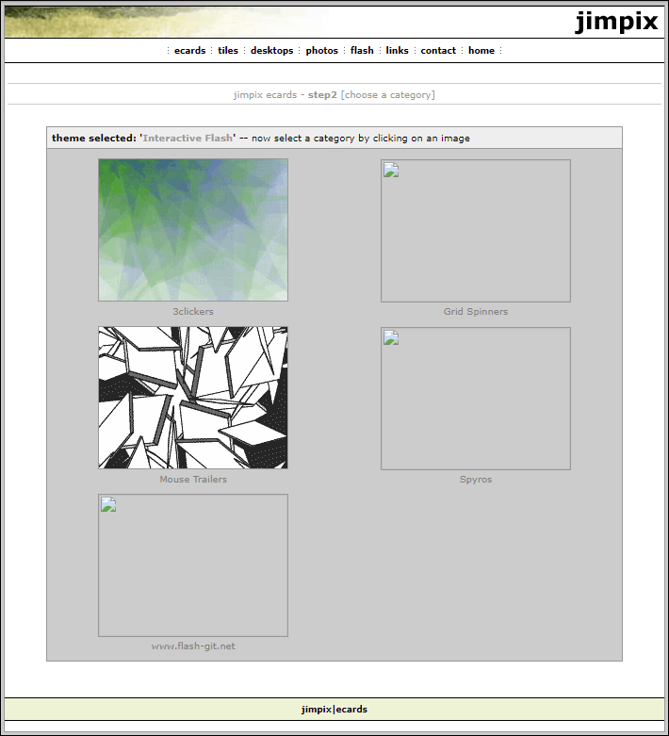Click the 3clickers caption link
Screen dimensions: 669x736
[x=193, y=312]
